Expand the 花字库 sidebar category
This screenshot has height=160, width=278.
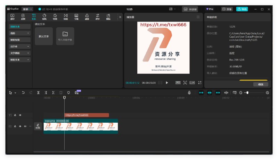click(20, 46)
